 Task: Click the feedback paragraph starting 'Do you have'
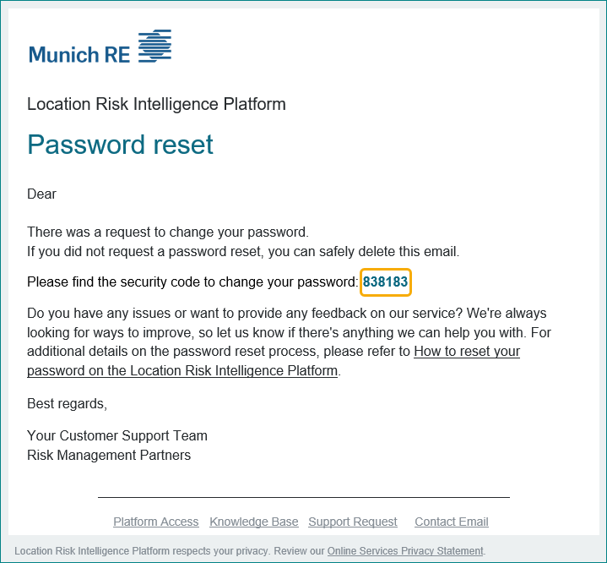[x=289, y=342]
